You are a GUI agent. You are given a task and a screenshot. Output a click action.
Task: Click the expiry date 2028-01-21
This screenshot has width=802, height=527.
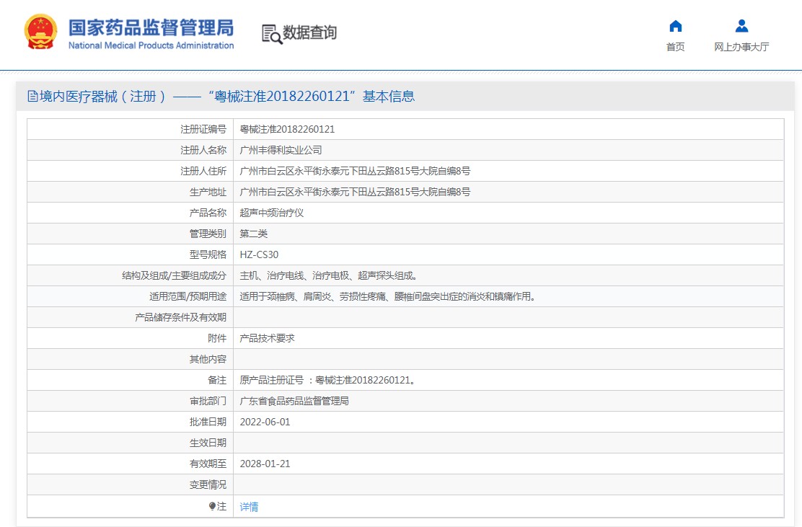tap(265, 464)
